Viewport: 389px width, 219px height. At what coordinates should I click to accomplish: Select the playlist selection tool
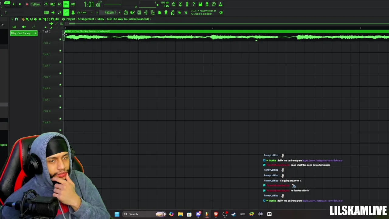point(48,19)
